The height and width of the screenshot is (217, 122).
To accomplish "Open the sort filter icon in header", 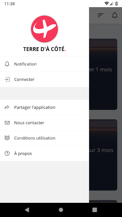I will coord(101,15).
